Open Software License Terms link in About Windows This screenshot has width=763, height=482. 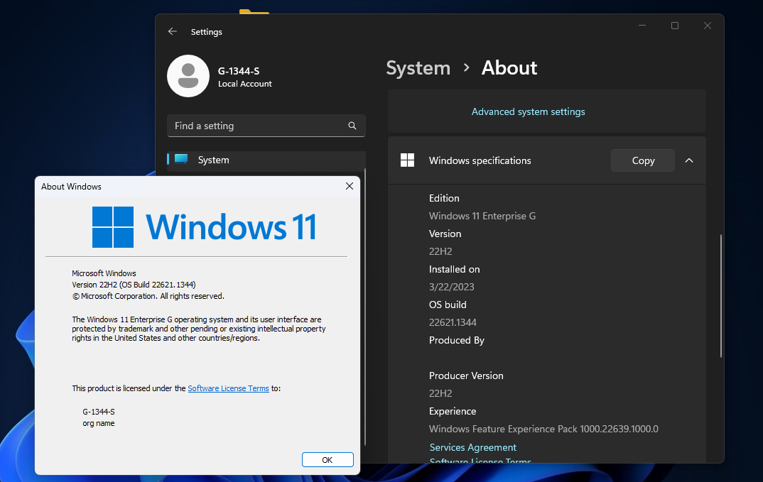pyautogui.click(x=228, y=388)
